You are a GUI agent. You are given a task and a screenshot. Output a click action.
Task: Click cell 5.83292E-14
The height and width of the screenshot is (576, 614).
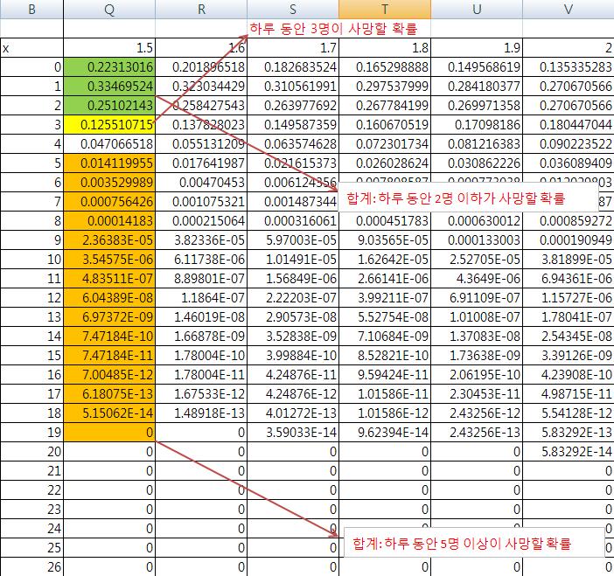pyautogui.click(x=569, y=452)
